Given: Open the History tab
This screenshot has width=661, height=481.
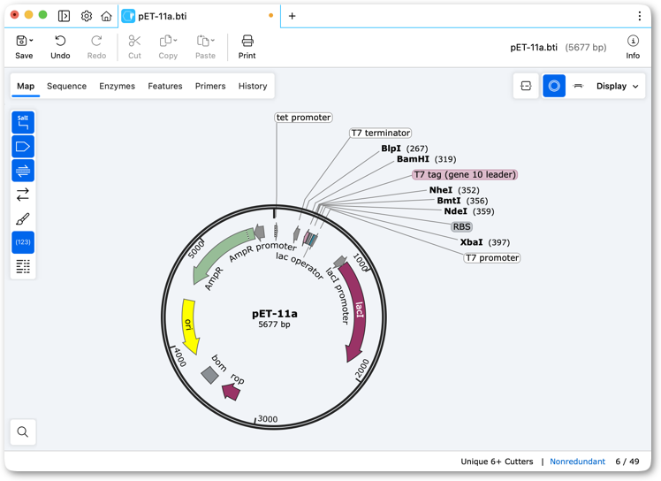Looking at the screenshot, I should coord(253,86).
